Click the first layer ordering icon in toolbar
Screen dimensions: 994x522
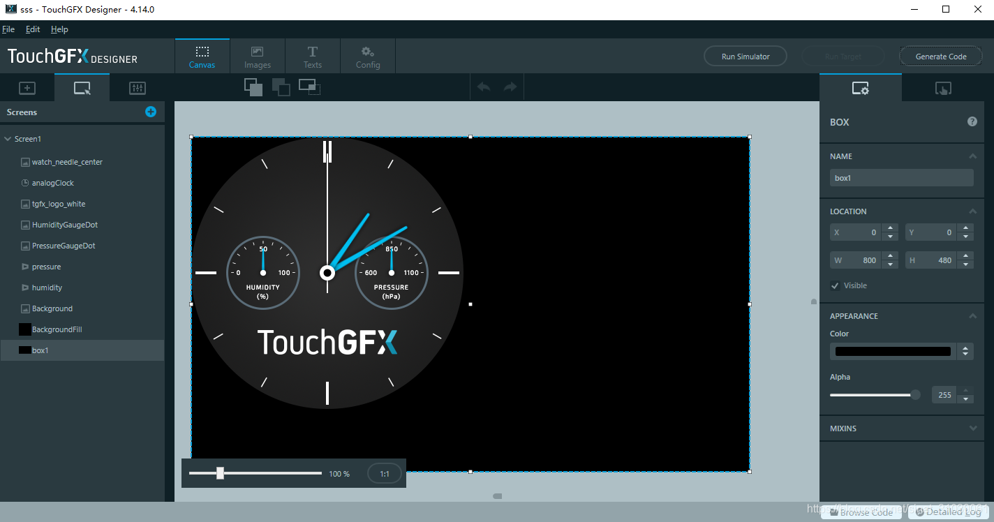253,87
